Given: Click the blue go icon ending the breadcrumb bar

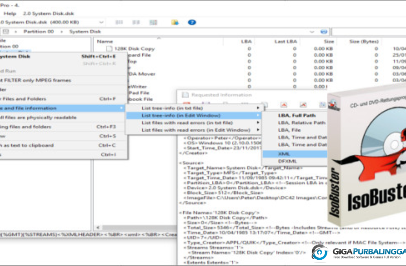Looking at the screenshot, I should (x=324, y=31).
